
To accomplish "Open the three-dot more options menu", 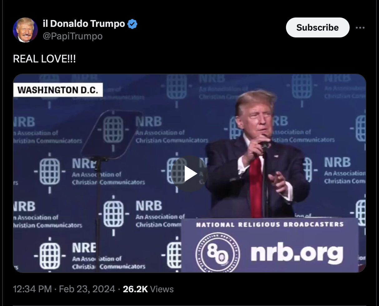I will tap(360, 28).
